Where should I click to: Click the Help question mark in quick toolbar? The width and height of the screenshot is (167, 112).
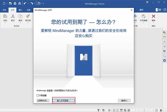[x=39, y=4]
